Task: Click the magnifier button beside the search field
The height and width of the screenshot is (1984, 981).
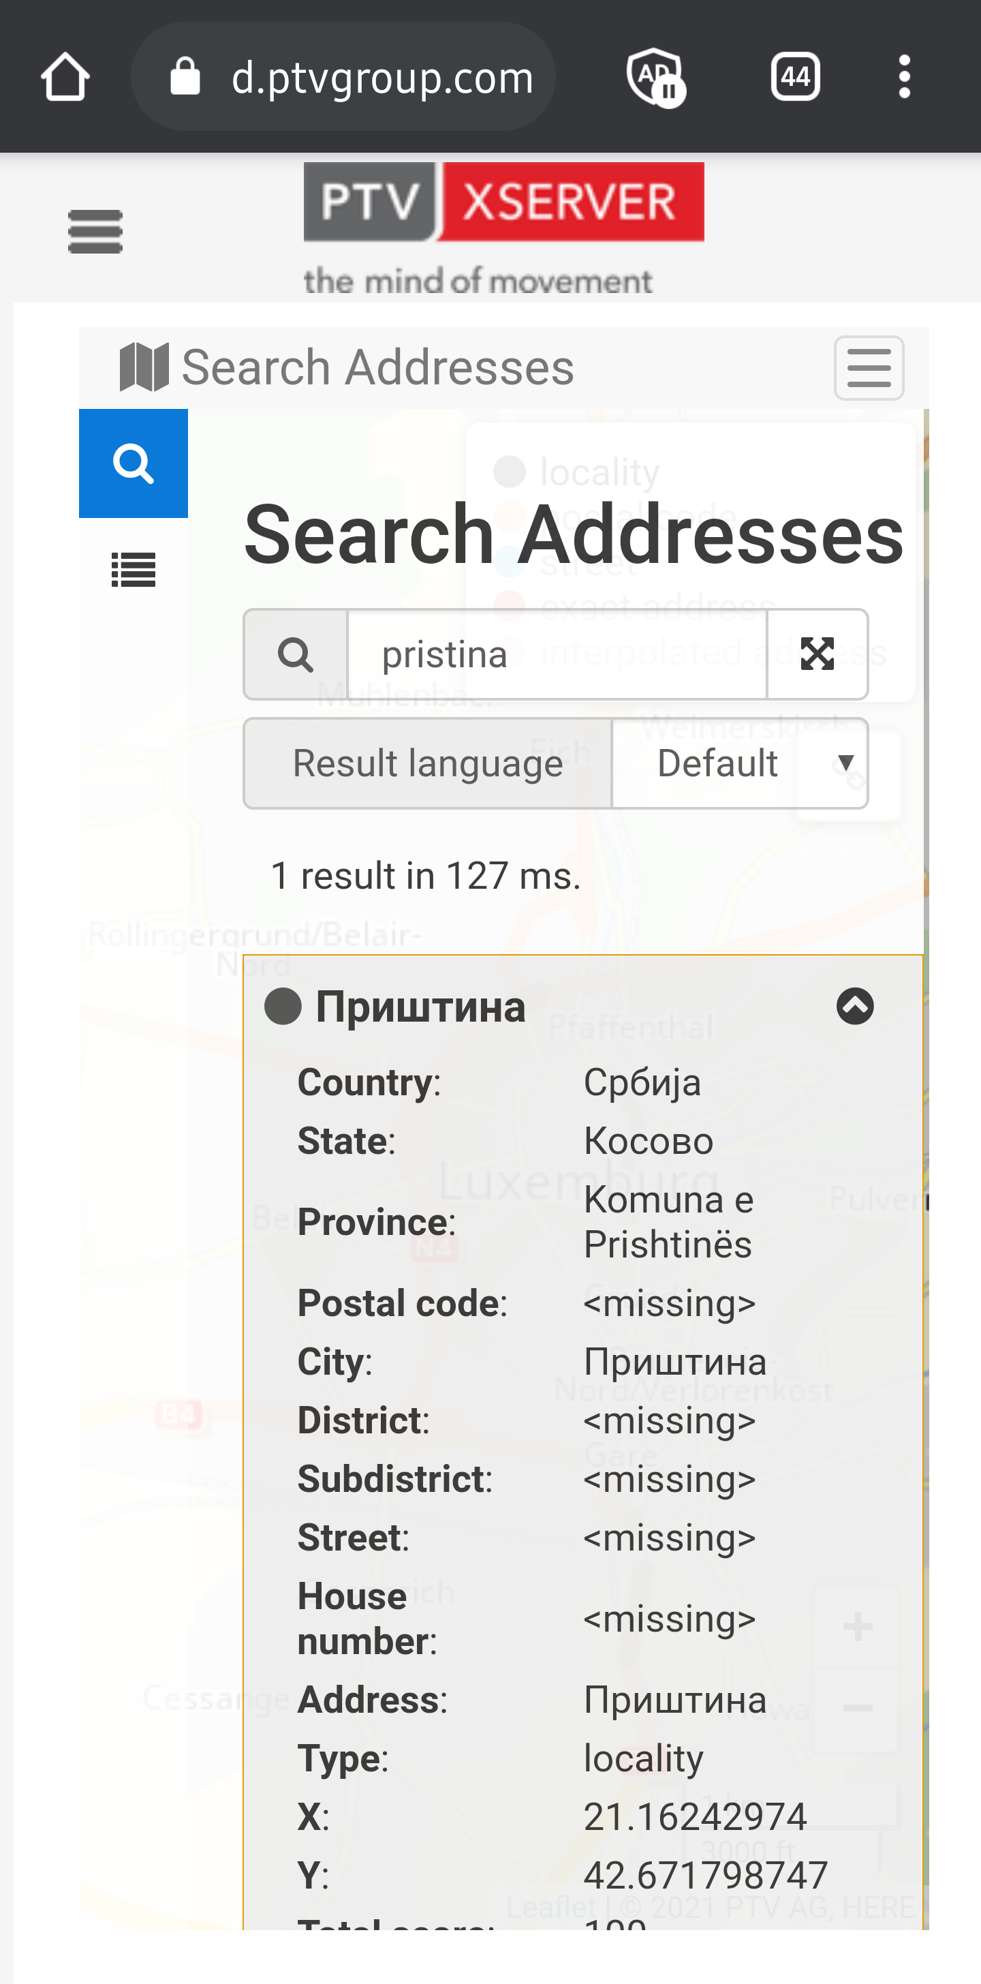Action: 296,655
